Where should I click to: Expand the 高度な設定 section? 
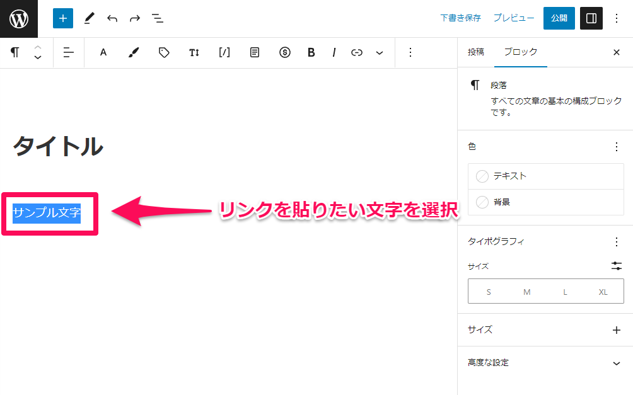616,363
